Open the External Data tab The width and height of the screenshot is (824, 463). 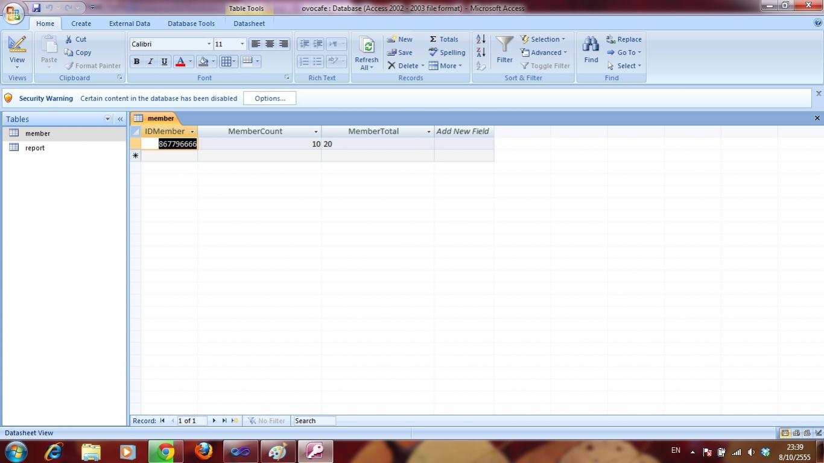pyautogui.click(x=130, y=24)
